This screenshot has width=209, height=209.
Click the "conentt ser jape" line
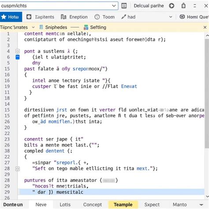pos(54,139)
